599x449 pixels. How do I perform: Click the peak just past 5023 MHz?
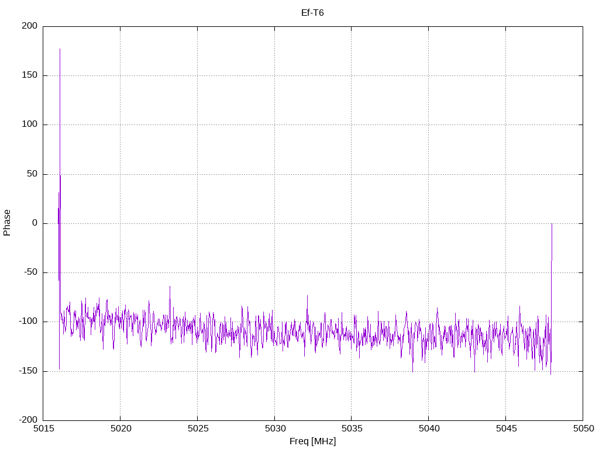coord(170,286)
